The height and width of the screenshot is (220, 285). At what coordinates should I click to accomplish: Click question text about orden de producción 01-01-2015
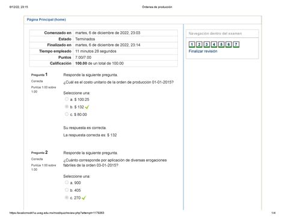(x=118, y=82)
